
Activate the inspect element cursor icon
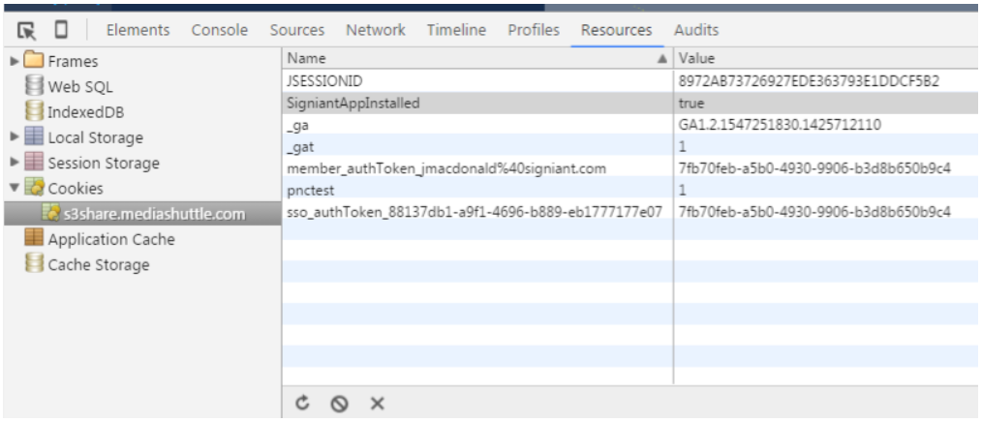pos(26,30)
